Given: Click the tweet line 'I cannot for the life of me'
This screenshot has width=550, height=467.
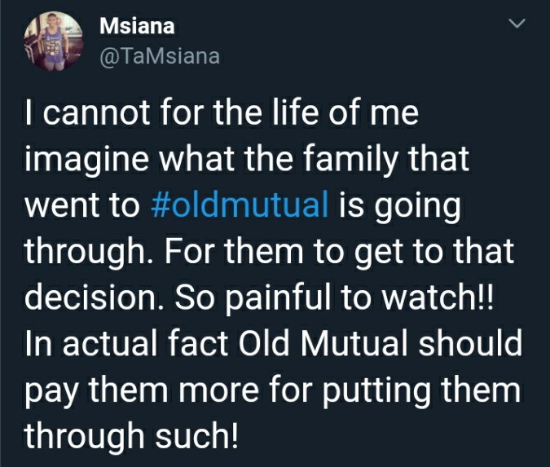Looking at the screenshot, I should pos(222,112).
